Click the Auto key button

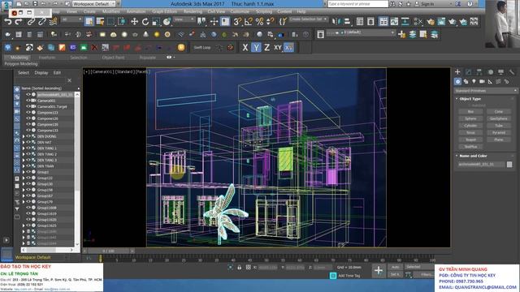click(x=395, y=267)
